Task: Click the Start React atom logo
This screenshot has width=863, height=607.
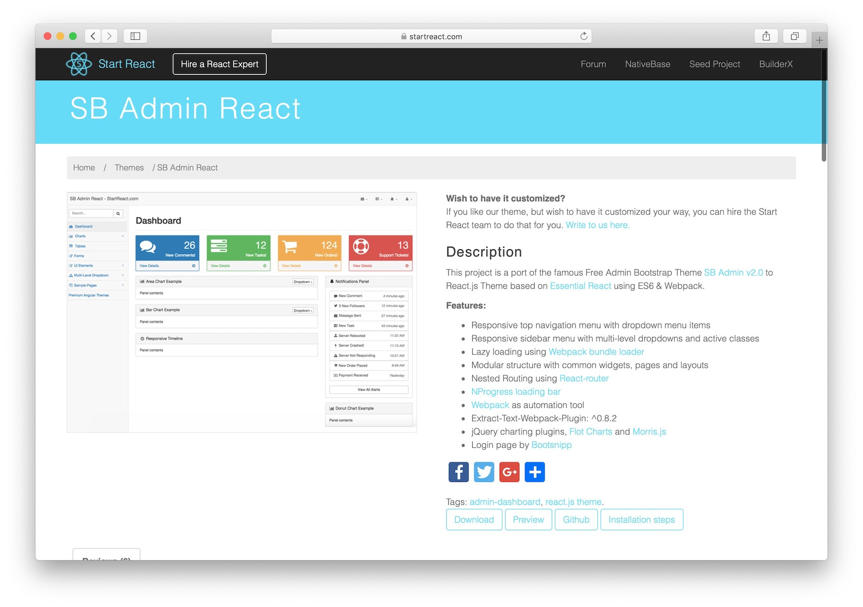Action: [x=79, y=64]
